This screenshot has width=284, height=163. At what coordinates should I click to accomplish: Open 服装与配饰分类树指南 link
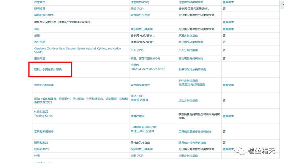point(192,69)
